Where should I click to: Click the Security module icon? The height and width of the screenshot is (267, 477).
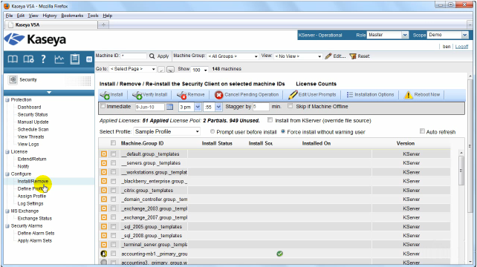click(13, 79)
